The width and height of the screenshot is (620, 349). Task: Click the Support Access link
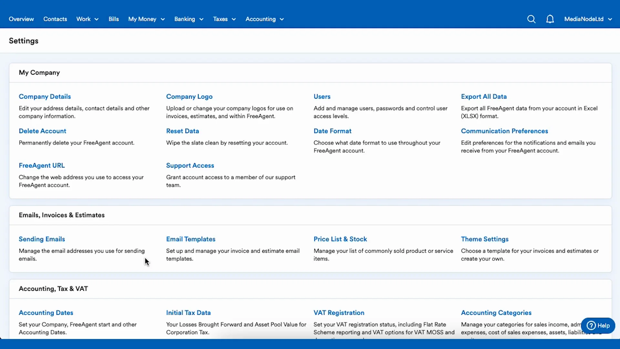[x=190, y=165]
